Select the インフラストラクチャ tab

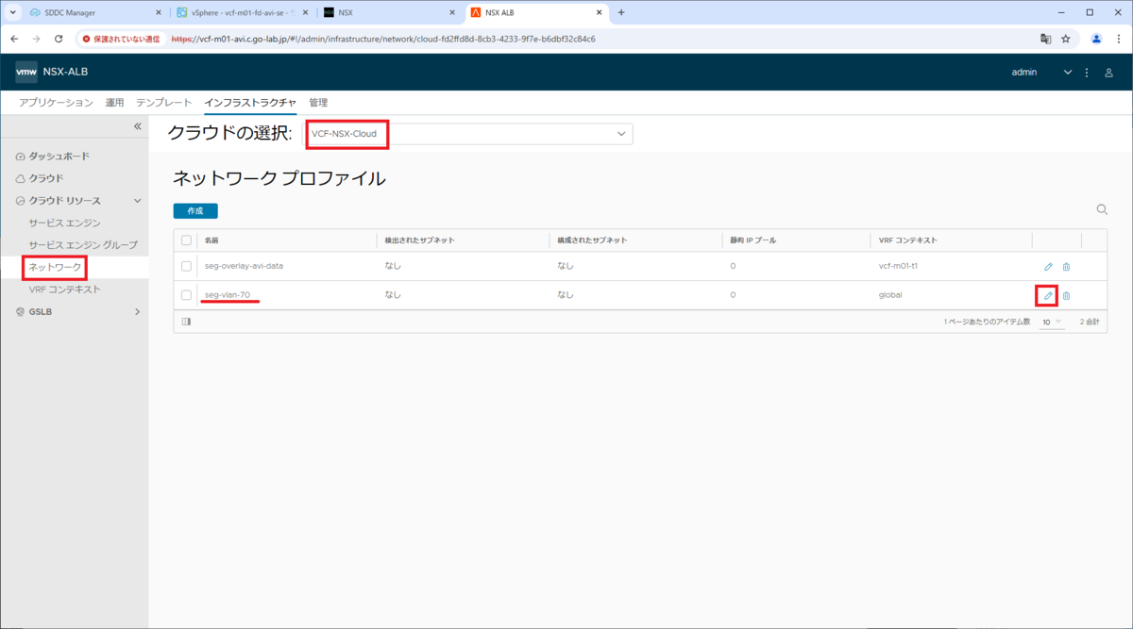coord(250,102)
